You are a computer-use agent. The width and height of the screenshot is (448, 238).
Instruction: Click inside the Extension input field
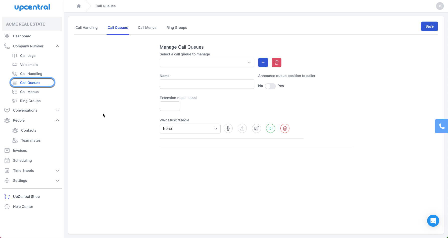(170, 106)
